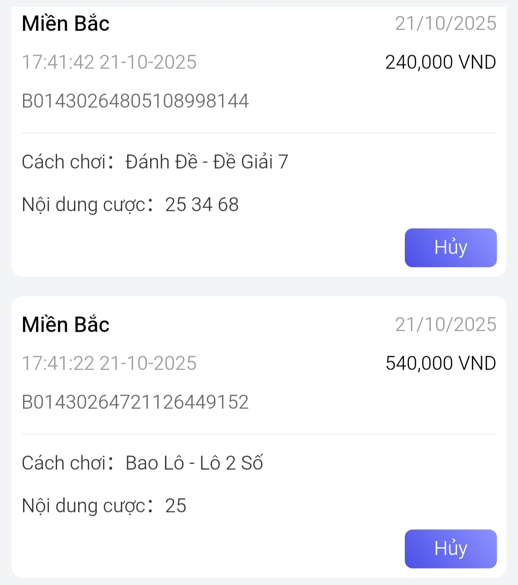Tap the Cách chơi label on the Bao Lô card
This screenshot has width=518, height=585.
click(63, 463)
